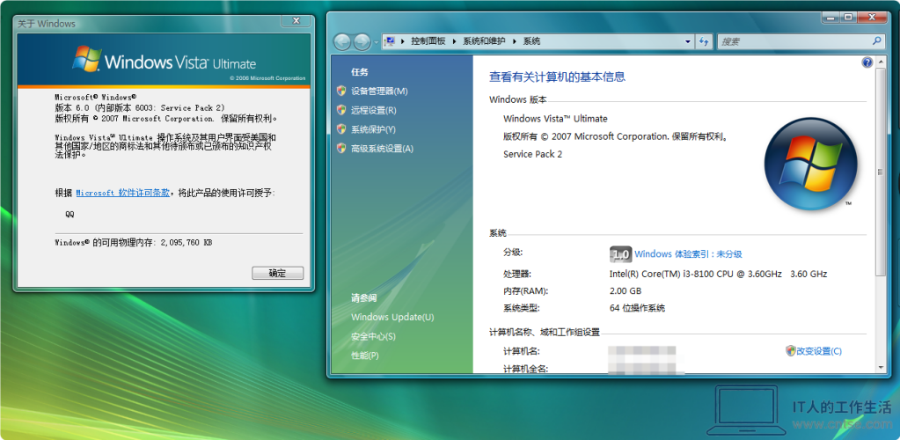Click Windows Vista™ Ultimate edition text
The height and width of the screenshot is (440, 900).
(x=555, y=119)
